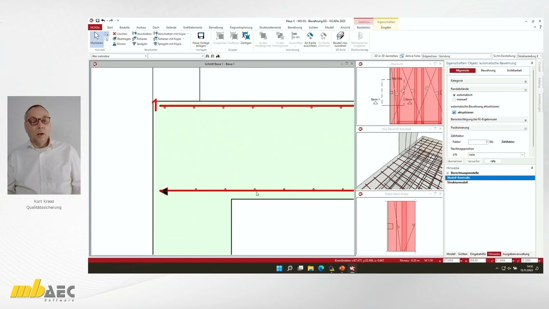Collapse the Positionierung section
The image size is (549, 309).
click(525, 128)
